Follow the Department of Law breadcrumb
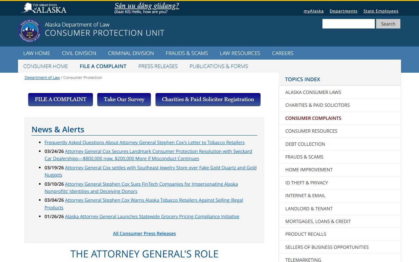 pos(42,78)
